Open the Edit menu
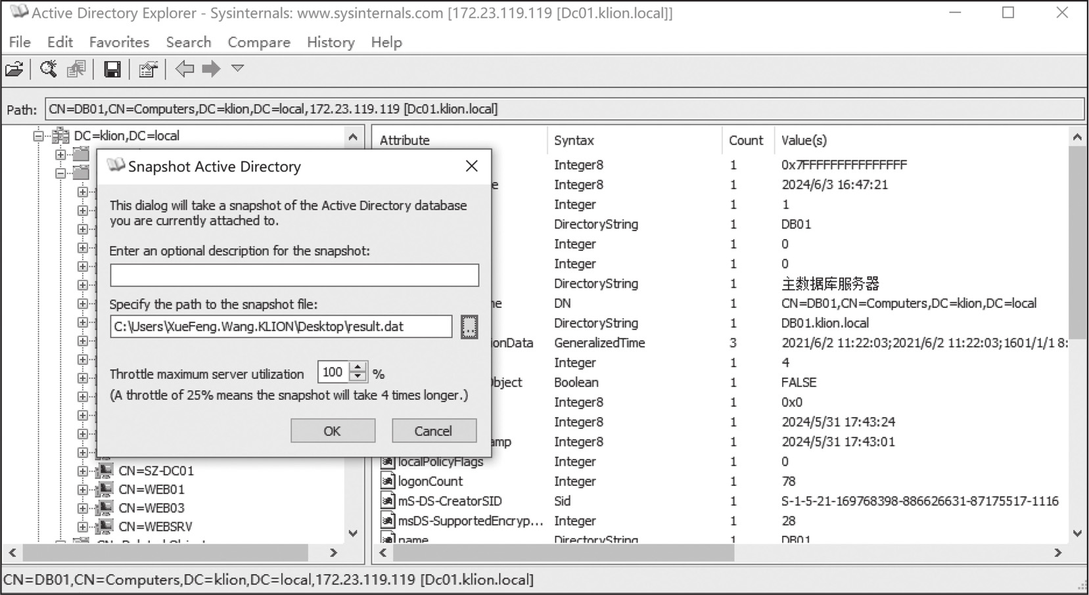 (60, 42)
